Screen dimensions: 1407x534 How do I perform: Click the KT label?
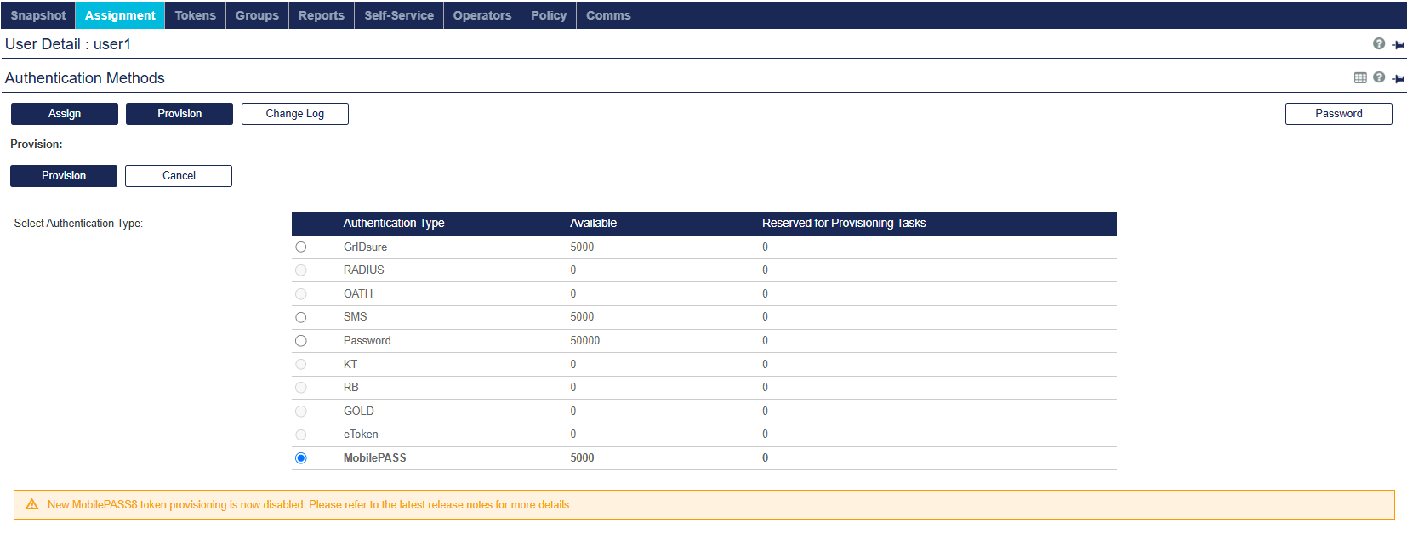pos(350,364)
